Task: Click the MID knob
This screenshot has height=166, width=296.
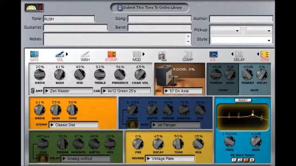Action: click(x=80, y=75)
